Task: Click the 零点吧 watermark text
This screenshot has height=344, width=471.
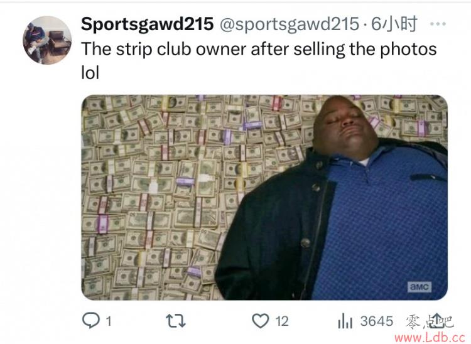Action: point(429,322)
